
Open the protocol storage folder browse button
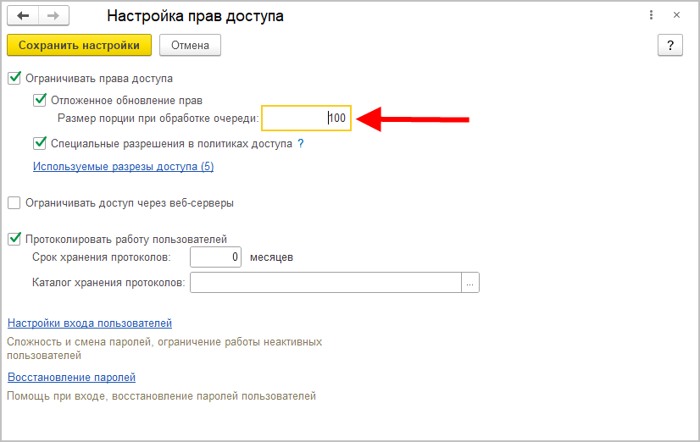470,283
